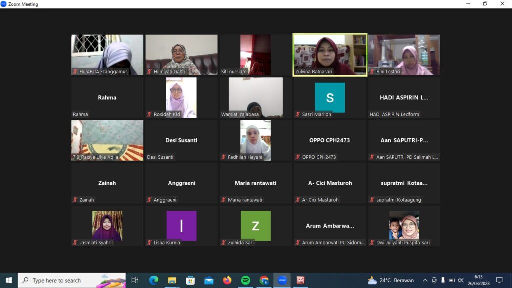This screenshot has width=512, height=288.
Task: Select Dwi Juliyanti Puspita Sari's tile
Action: pyautogui.click(x=404, y=226)
